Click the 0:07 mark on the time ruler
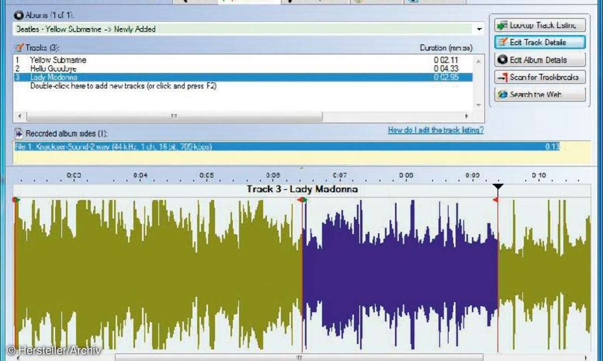Viewport: 603px width, 361px height. tap(340, 175)
